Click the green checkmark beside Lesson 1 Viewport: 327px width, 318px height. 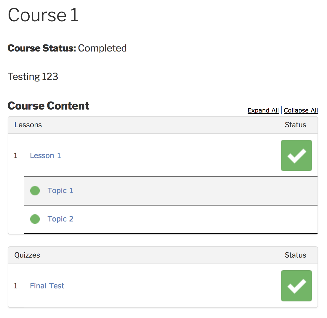296,155
